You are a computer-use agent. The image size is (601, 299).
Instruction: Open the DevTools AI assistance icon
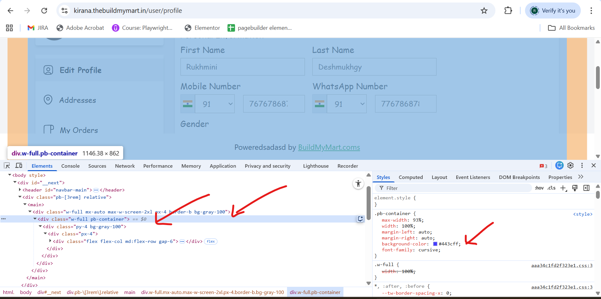coord(559,165)
